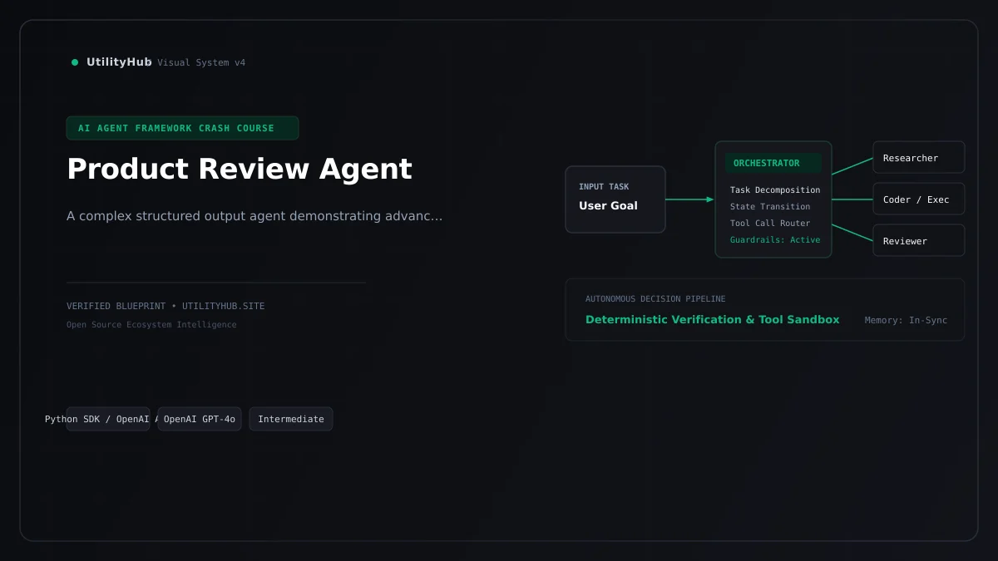Image resolution: width=998 pixels, height=561 pixels.
Task: Click the arrow from User Goal to Orchestrator
Action: [x=689, y=199]
